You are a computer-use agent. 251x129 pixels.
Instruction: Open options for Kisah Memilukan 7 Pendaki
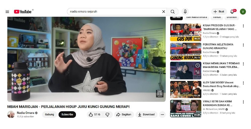pos(243,64)
